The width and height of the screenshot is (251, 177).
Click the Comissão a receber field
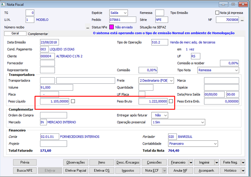click(x=229, y=63)
